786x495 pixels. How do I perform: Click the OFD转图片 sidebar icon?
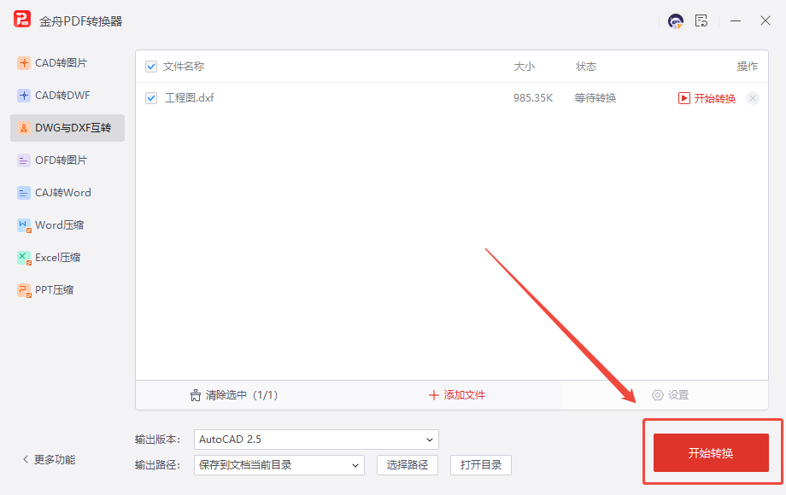tap(24, 160)
